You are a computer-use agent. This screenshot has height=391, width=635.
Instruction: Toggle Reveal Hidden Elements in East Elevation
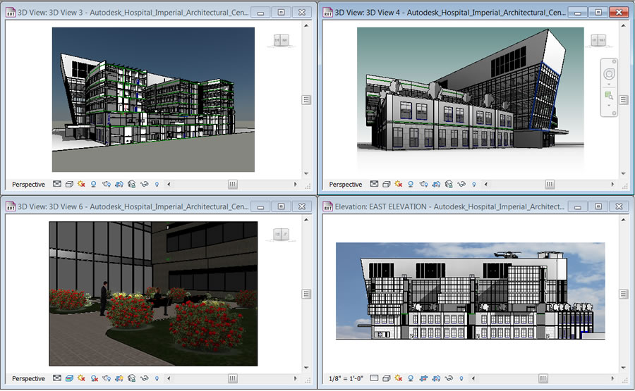point(461,378)
